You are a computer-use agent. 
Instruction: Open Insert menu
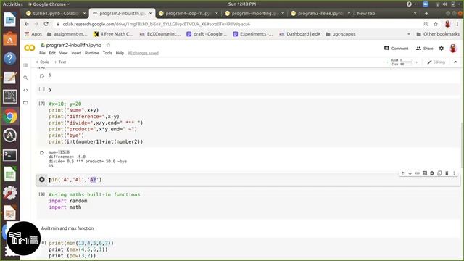(x=76, y=53)
